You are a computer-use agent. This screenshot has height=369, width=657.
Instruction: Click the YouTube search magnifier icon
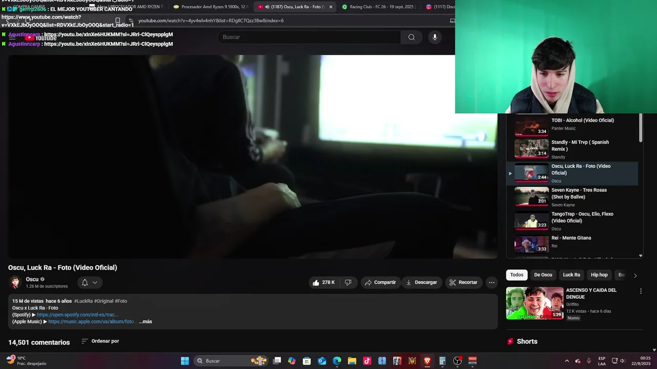411,37
